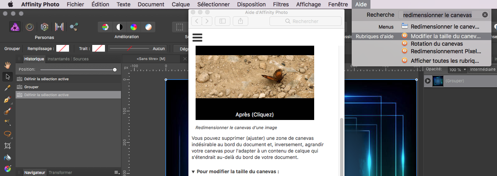This screenshot has height=176, width=497.
Task: Expand the (Grouper) layer group
Action: coord(428,81)
